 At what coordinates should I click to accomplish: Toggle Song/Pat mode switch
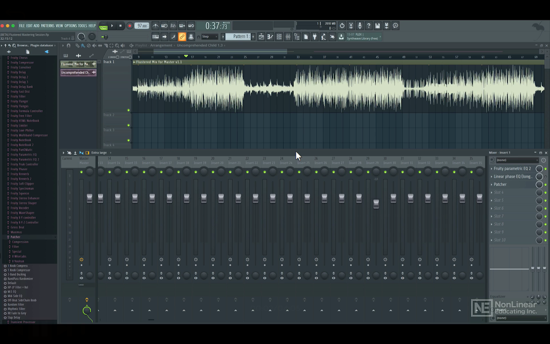104,26
